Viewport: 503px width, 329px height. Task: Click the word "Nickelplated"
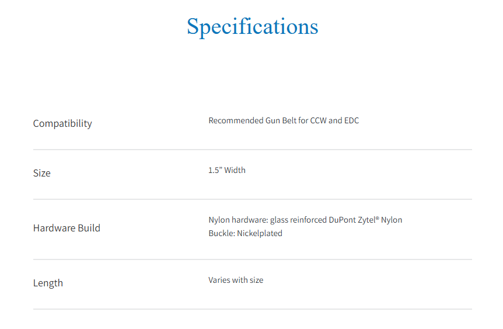[x=260, y=234]
